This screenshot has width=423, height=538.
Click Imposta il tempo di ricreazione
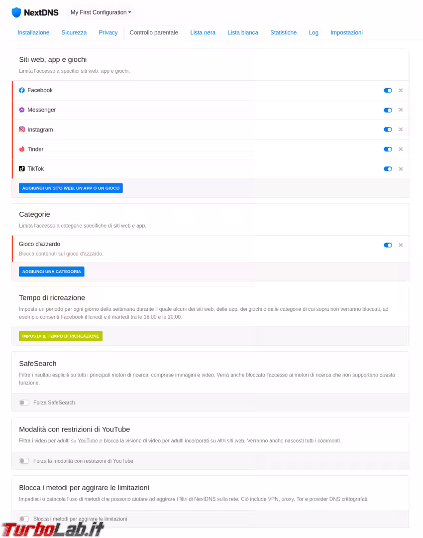[61, 336]
